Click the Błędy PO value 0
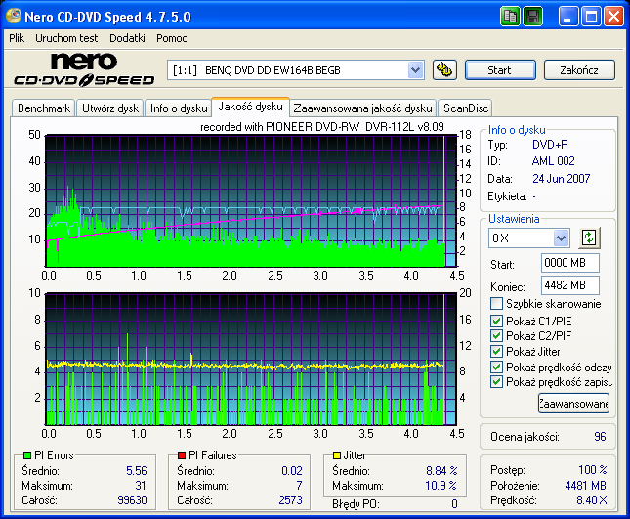Screen dimensions: 630x519 [454, 503]
